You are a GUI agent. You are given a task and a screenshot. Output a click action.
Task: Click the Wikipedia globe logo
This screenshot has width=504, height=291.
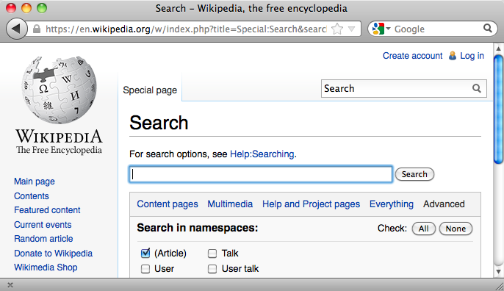click(59, 90)
